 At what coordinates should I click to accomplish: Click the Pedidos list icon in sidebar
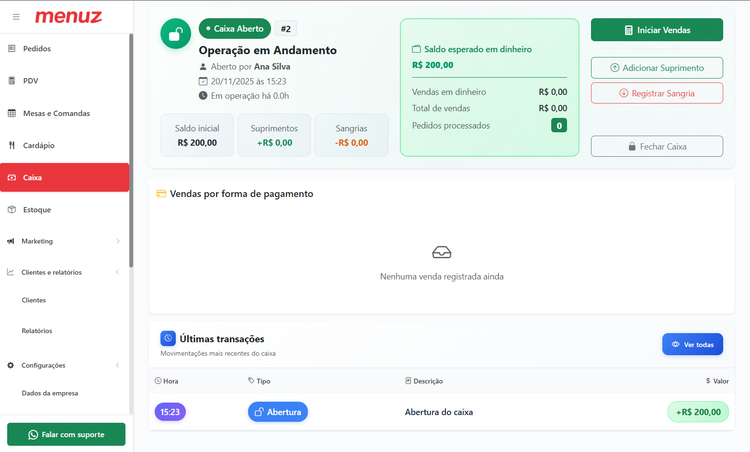pyautogui.click(x=12, y=48)
